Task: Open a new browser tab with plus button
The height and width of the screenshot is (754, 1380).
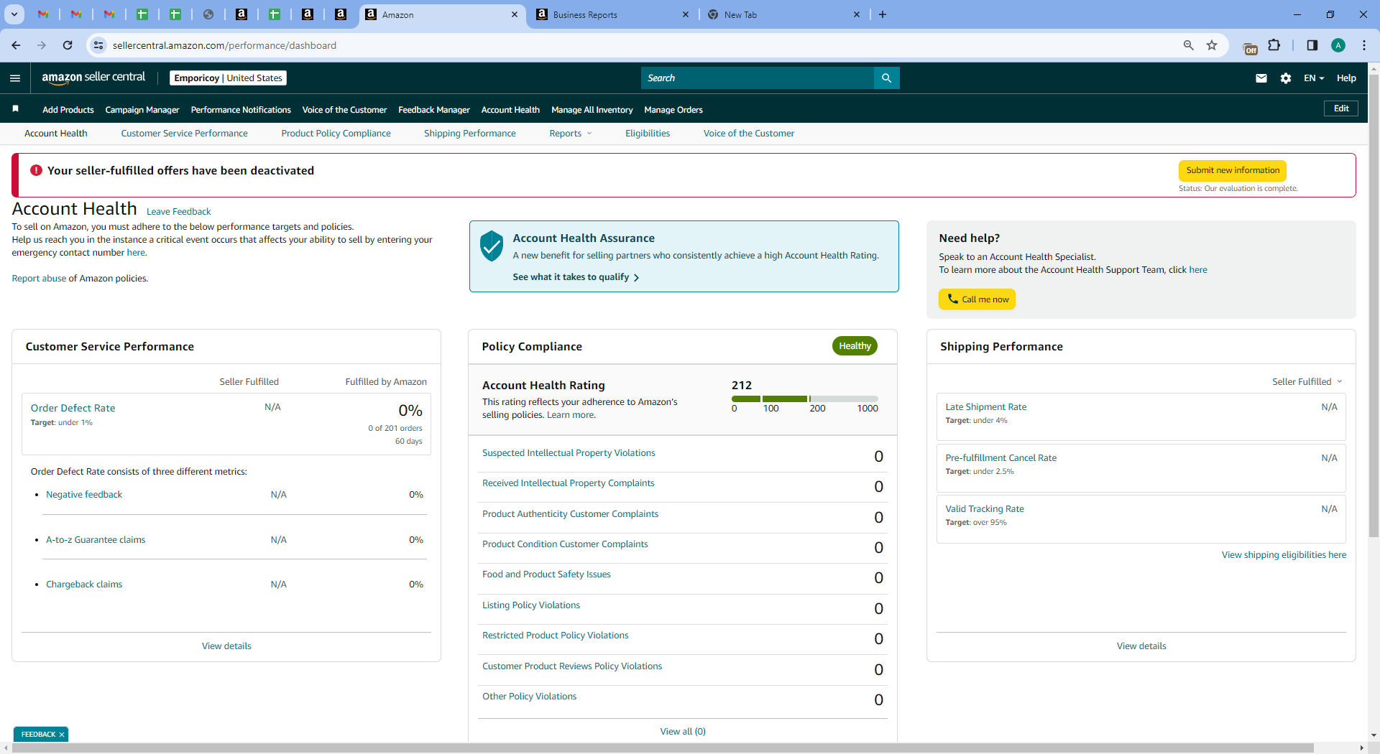Action: [883, 14]
